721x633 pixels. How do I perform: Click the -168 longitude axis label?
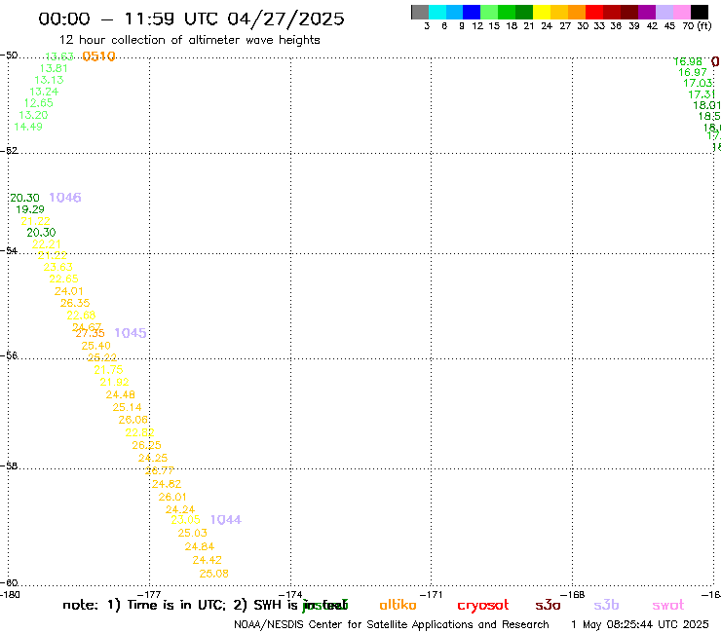pyautogui.click(x=573, y=595)
